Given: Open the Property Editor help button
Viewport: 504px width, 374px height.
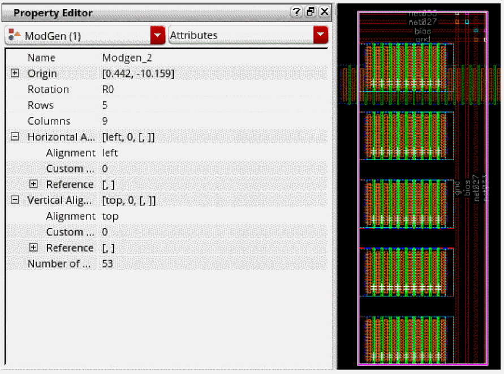Looking at the screenshot, I should pos(296,12).
